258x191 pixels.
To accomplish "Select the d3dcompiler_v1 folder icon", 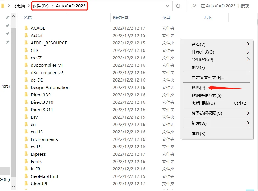I will (x=26, y=65).
